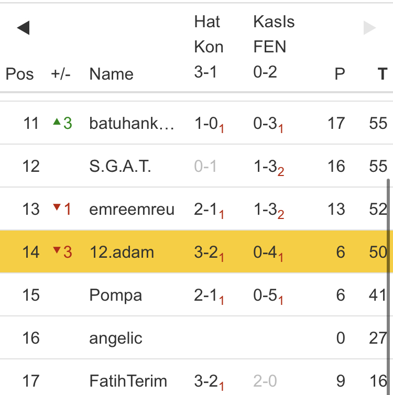This screenshot has height=395, width=393.
Task: Click the green up arrow beside batuhank
Action: [57, 122]
